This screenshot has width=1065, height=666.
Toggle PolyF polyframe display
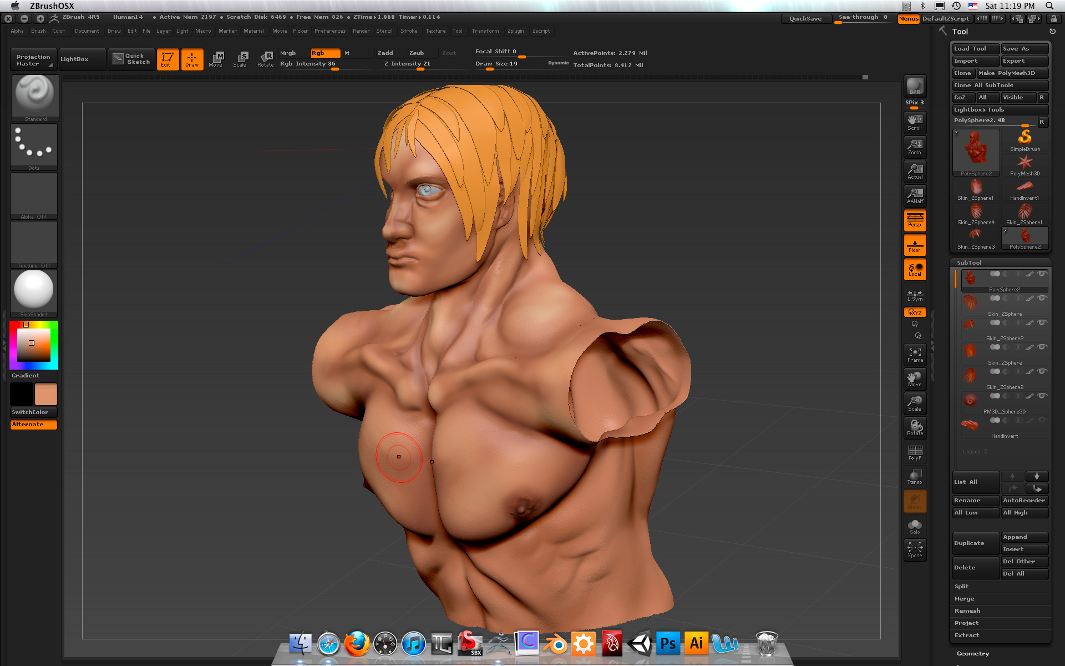pos(915,452)
